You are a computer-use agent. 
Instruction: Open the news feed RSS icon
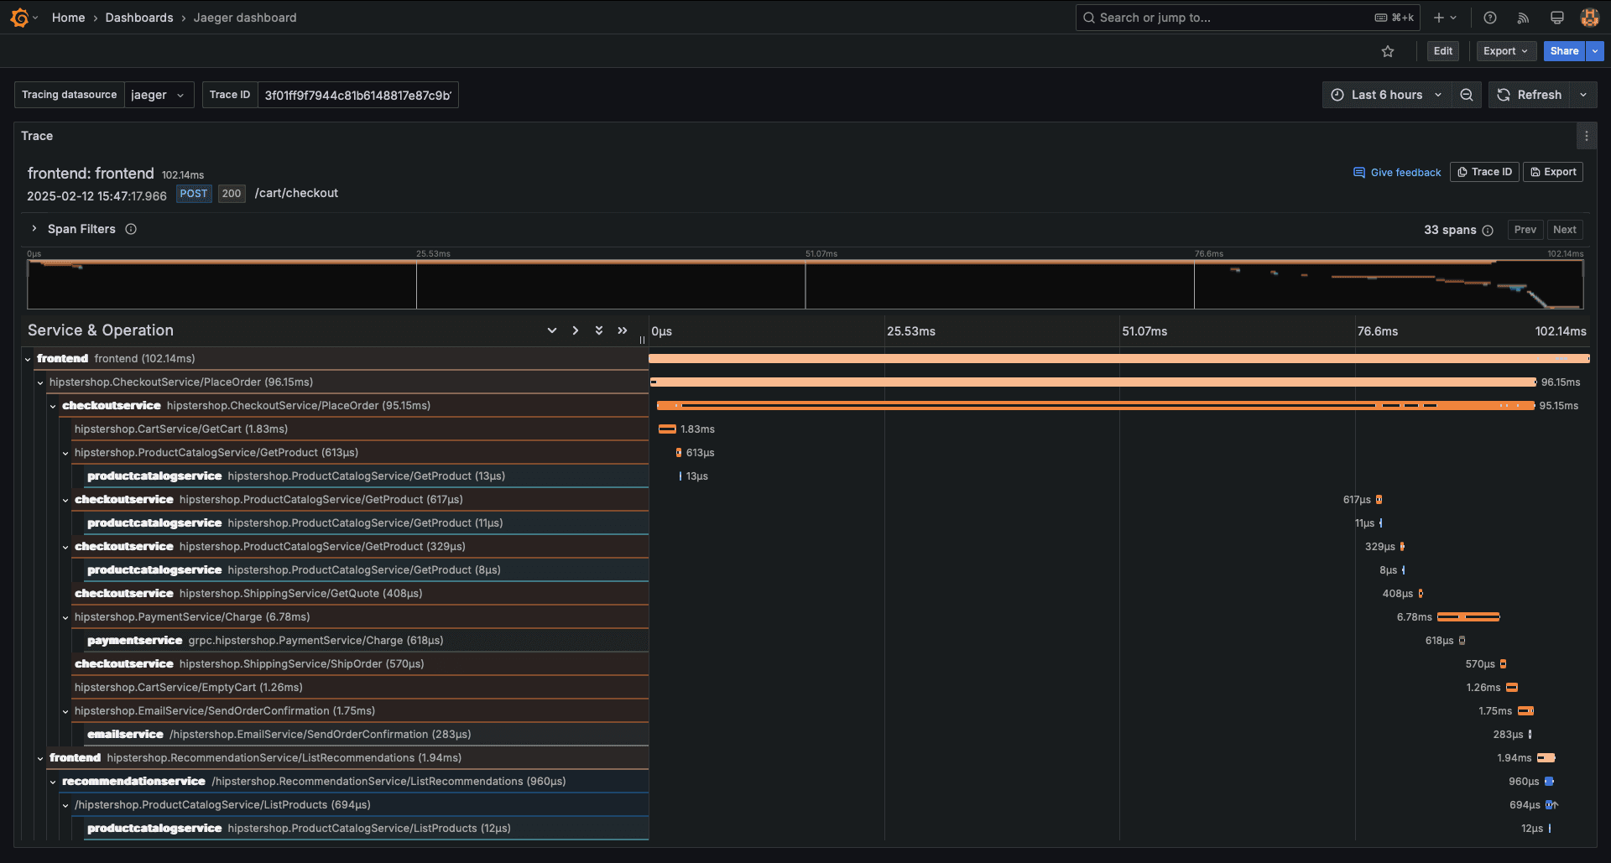coord(1524,18)
